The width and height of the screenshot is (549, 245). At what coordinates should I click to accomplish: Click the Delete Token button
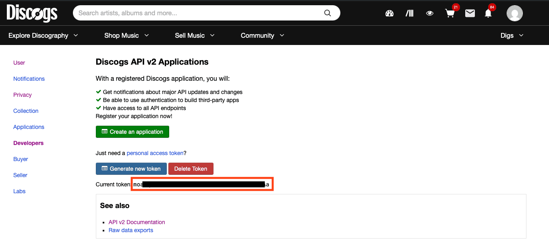click(x=191, y=168)
